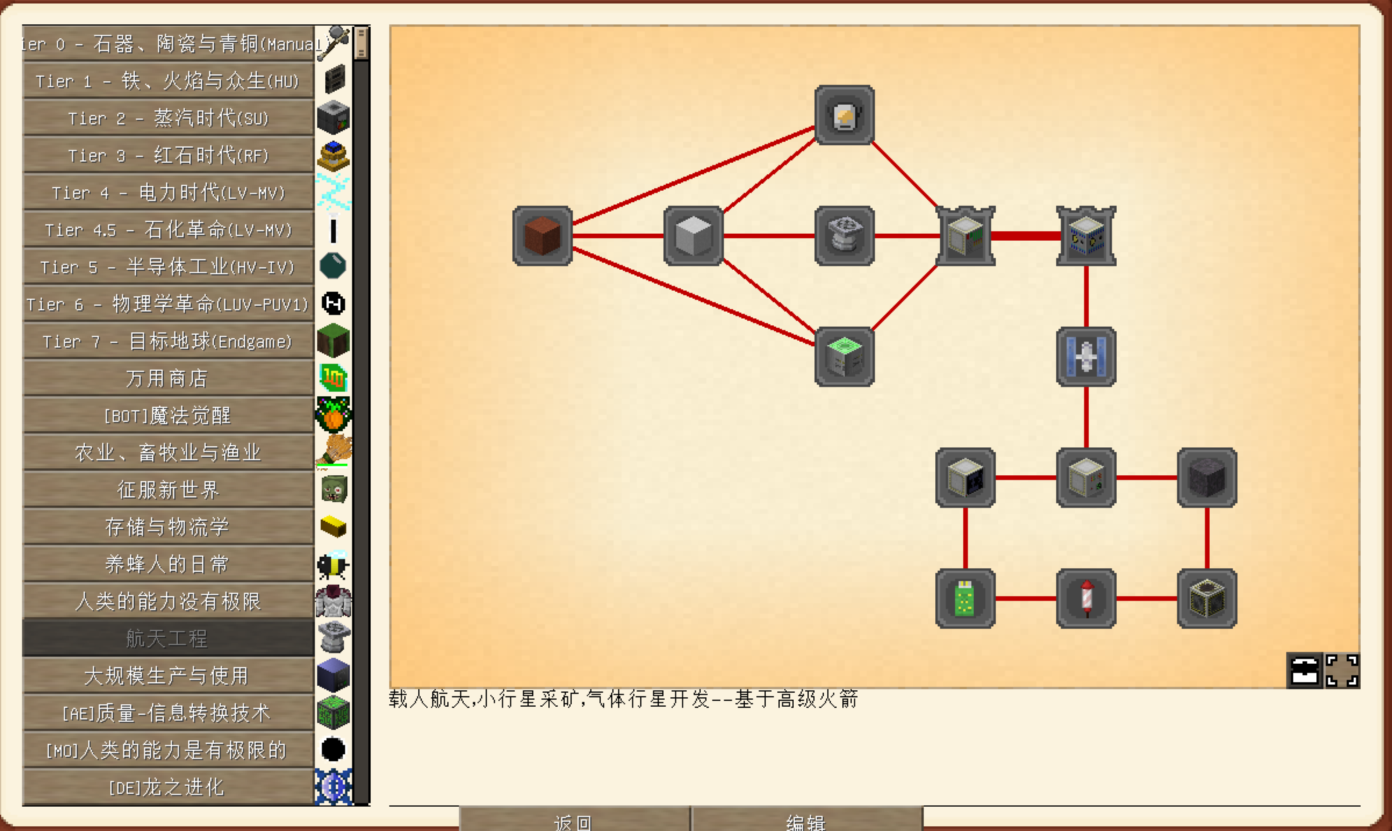Open chapter Tier 7 目标地球(Endgame)
Screen dimensions: 1392x831
[168, 341]
